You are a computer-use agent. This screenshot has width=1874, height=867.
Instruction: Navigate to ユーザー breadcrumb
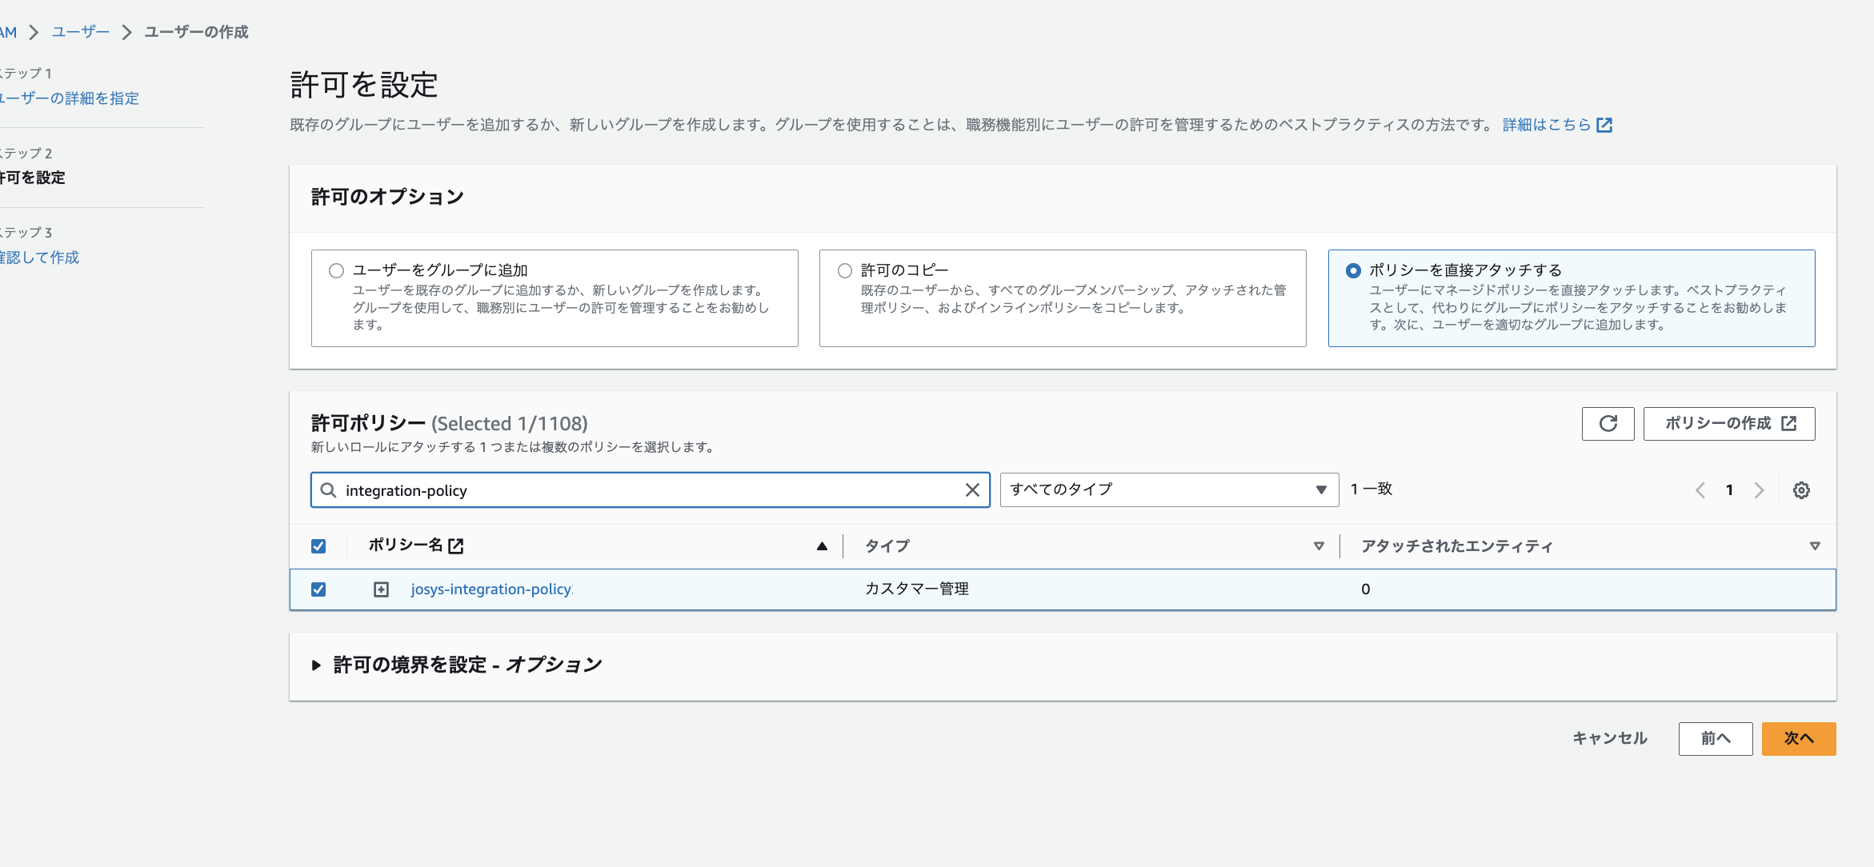click(x=80, y=32)
